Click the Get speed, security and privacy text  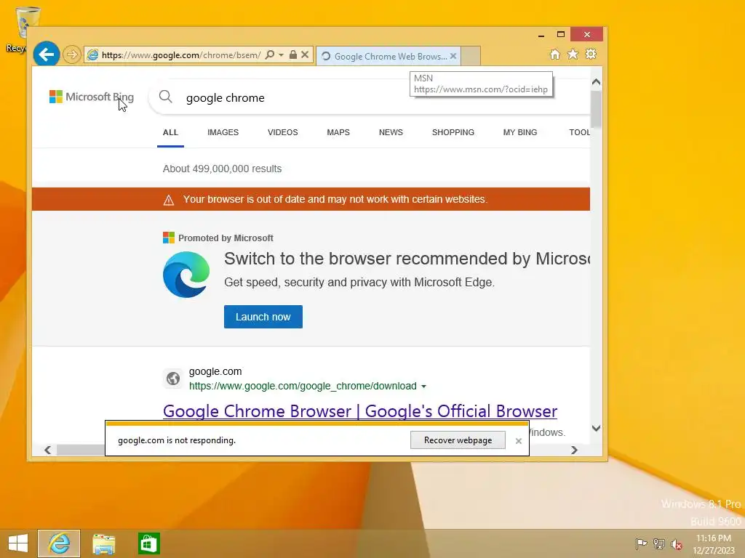coord(359,283)
